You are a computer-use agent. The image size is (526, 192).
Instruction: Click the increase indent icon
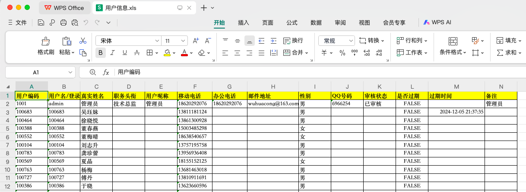273,41
